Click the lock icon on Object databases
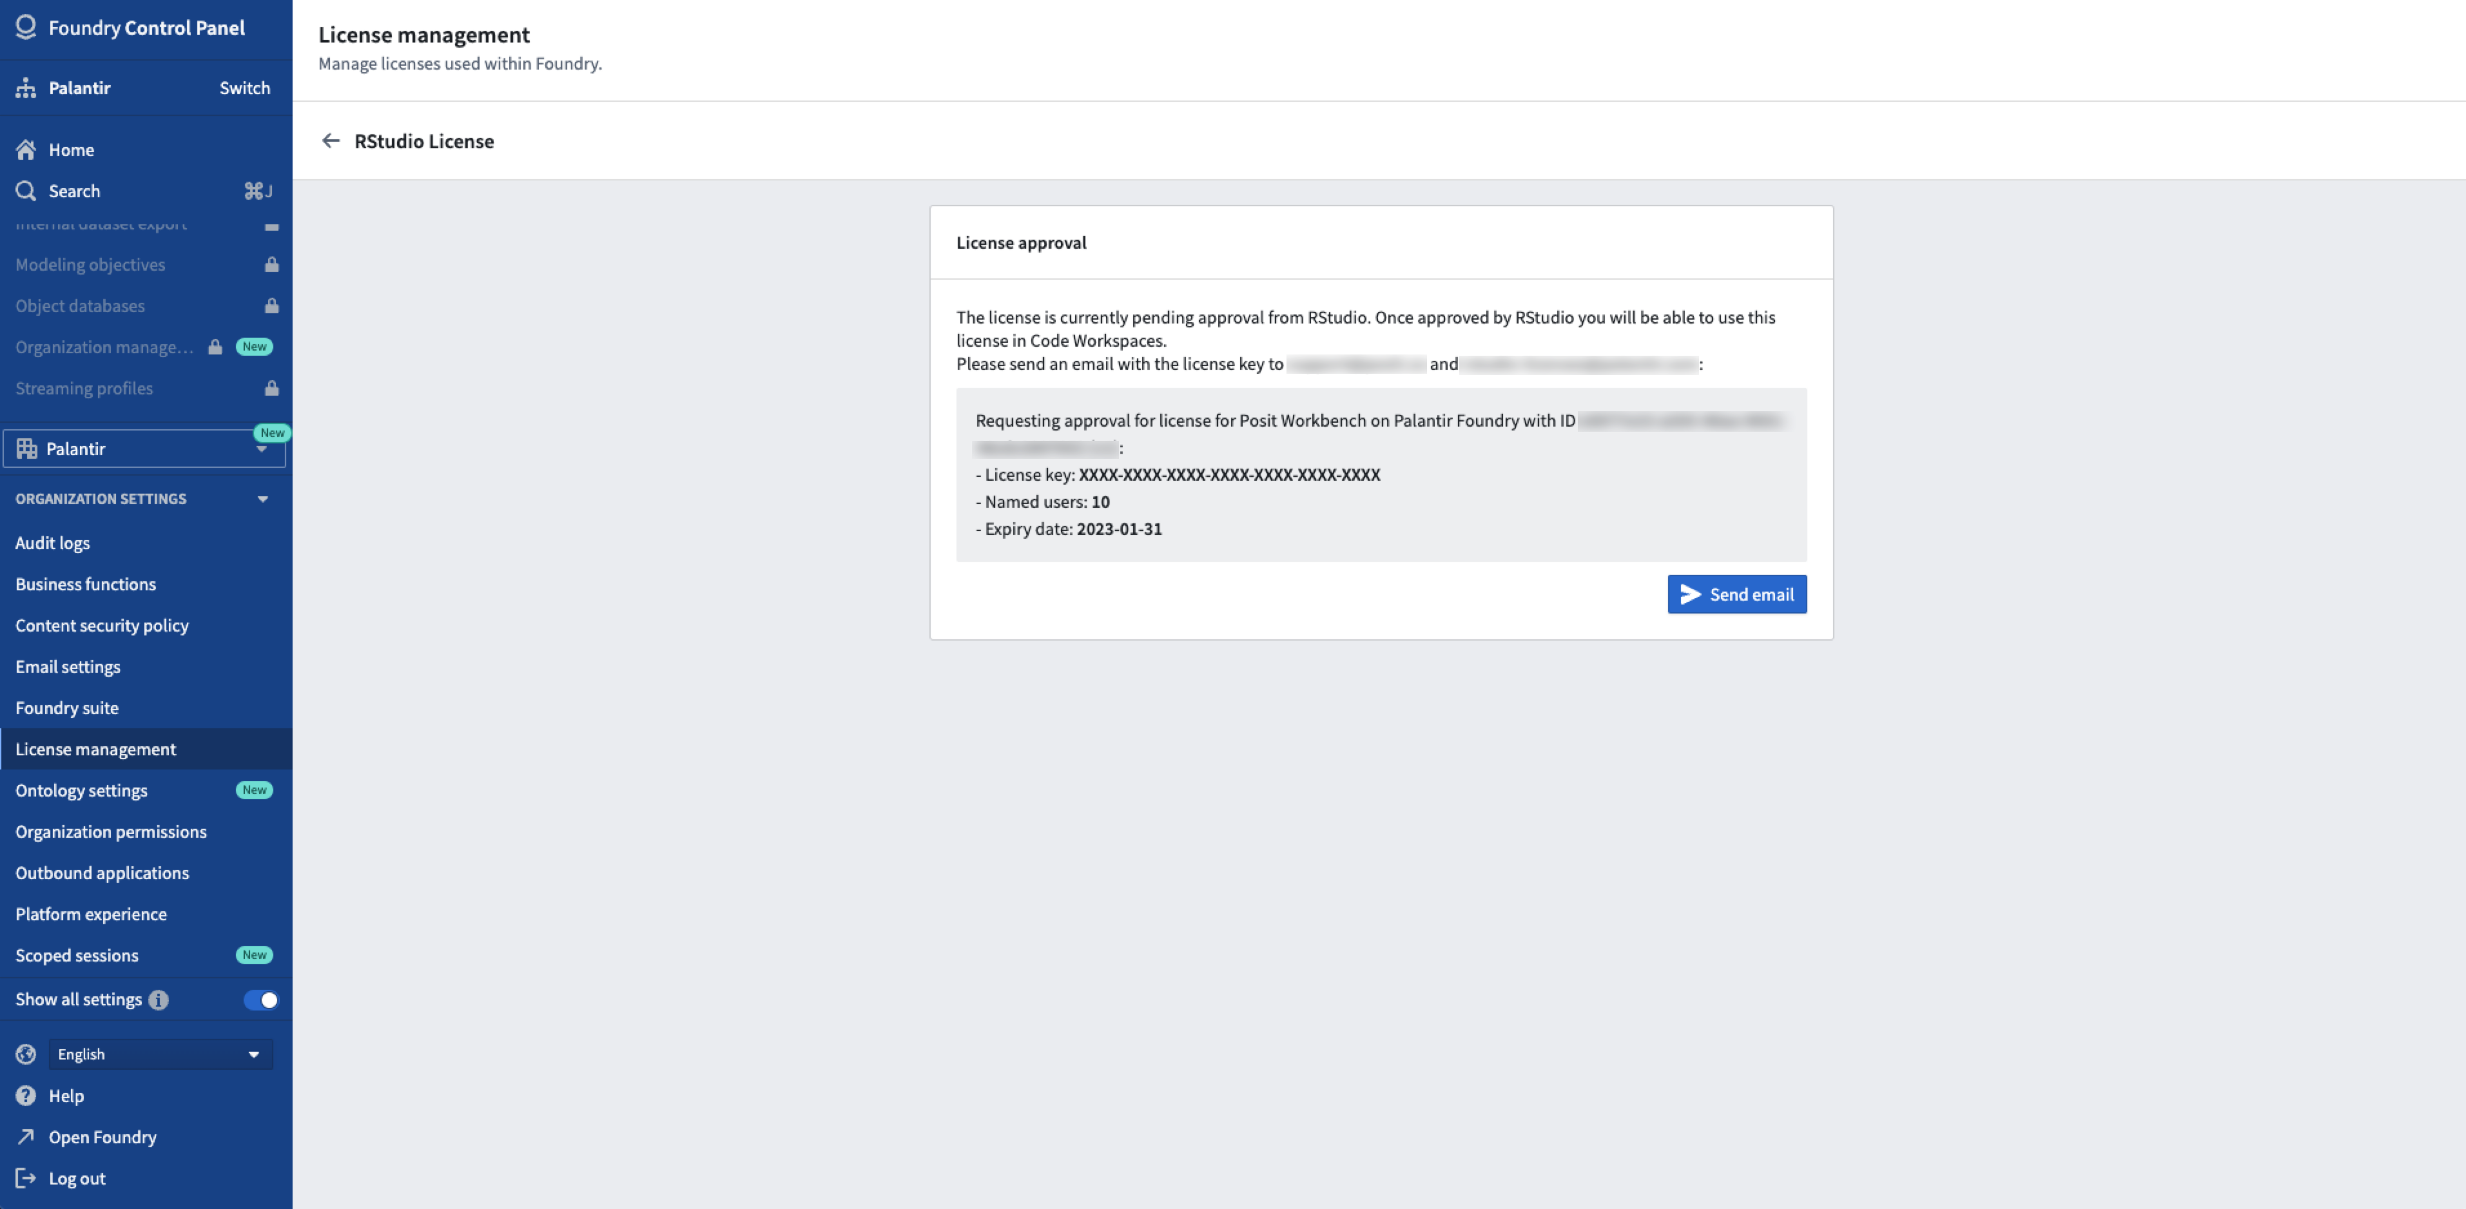The image size is (2466, 1209). click(272, 305)
